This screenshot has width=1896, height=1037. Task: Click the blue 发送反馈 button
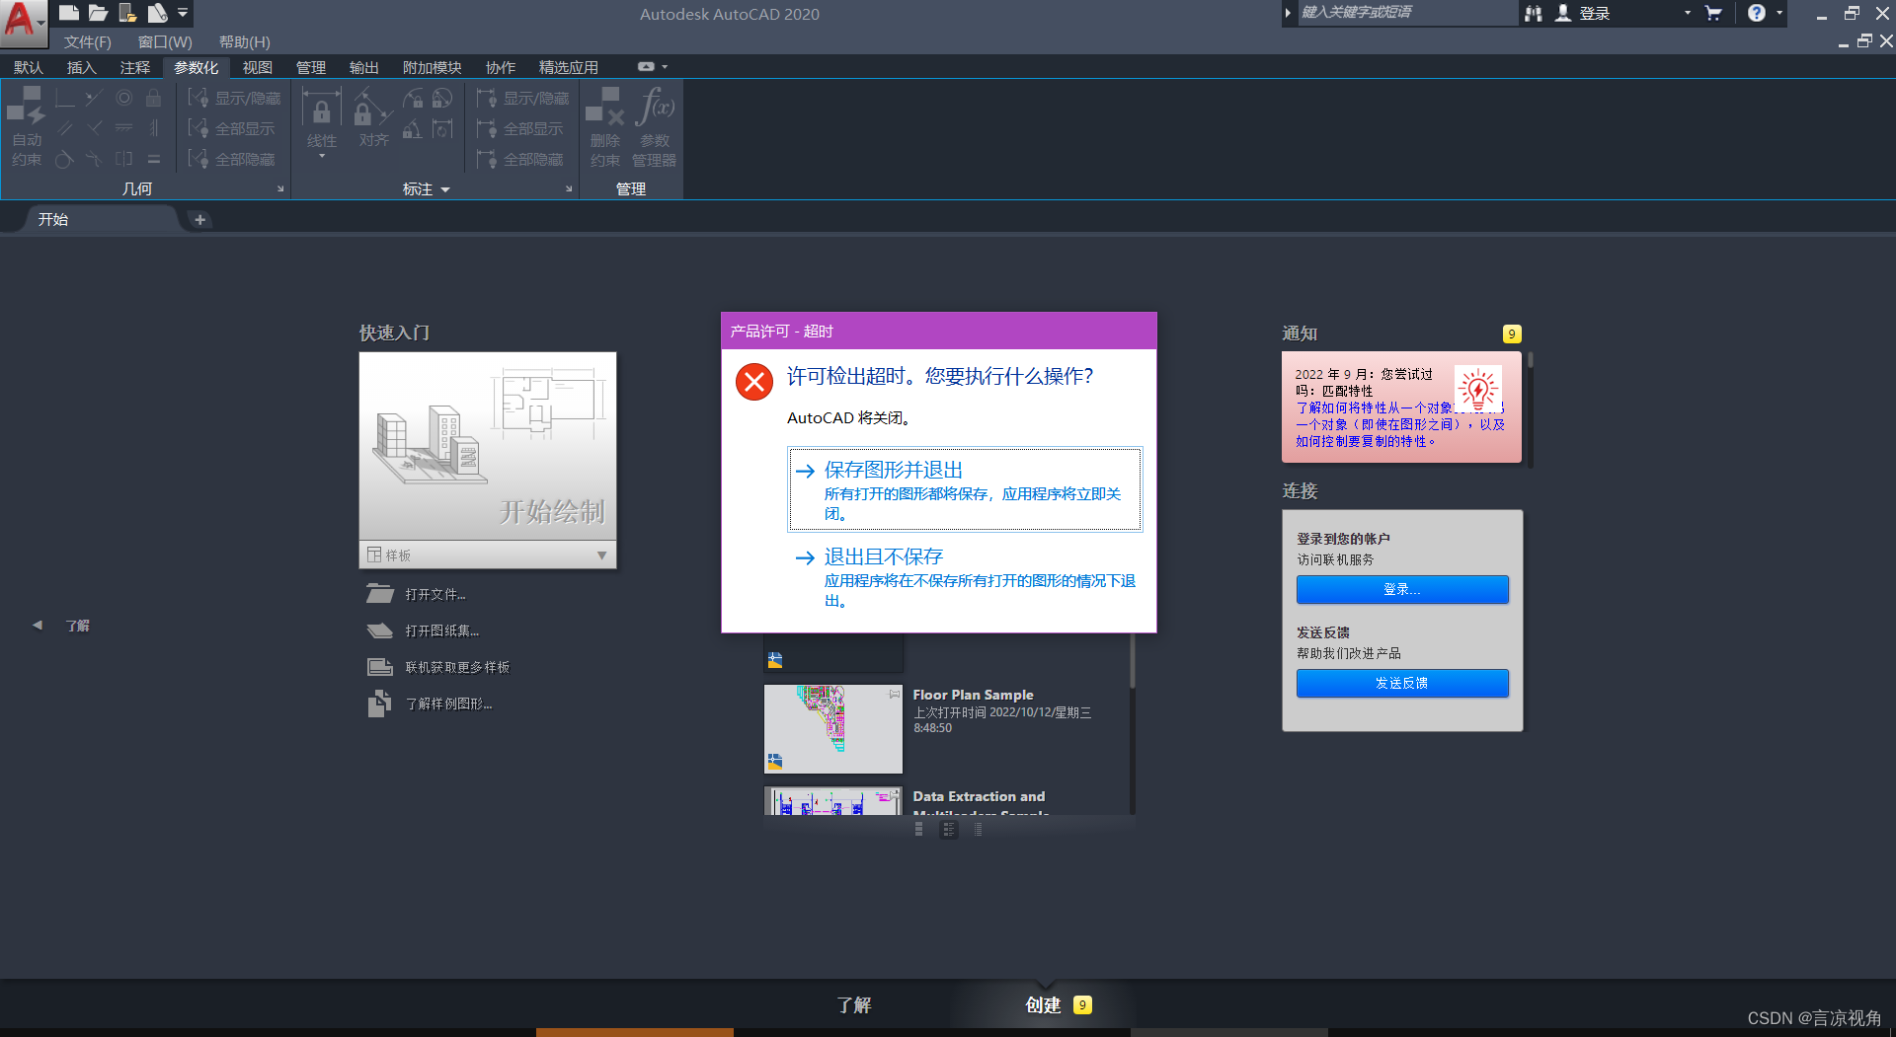pyautogui.click(x=1401, y=683)
